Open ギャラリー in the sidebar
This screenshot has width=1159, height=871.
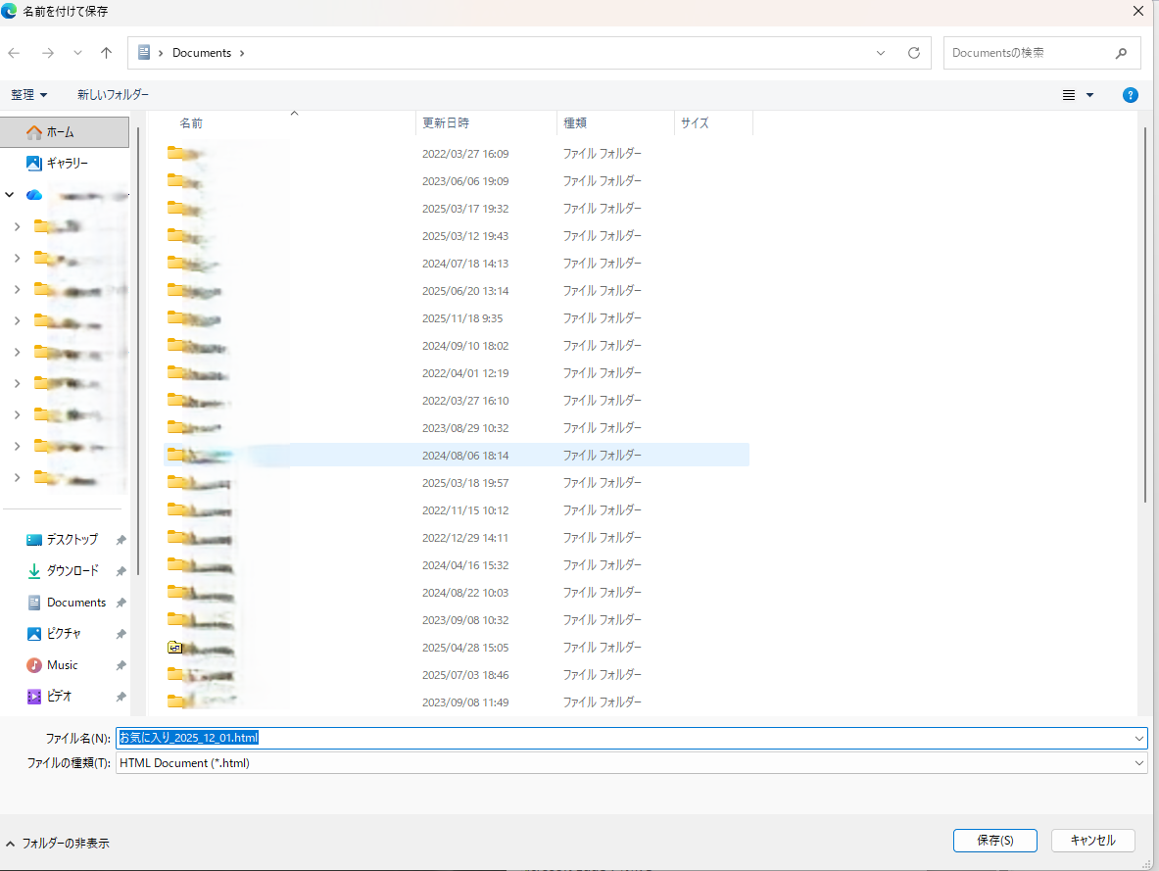coord(67,163)
